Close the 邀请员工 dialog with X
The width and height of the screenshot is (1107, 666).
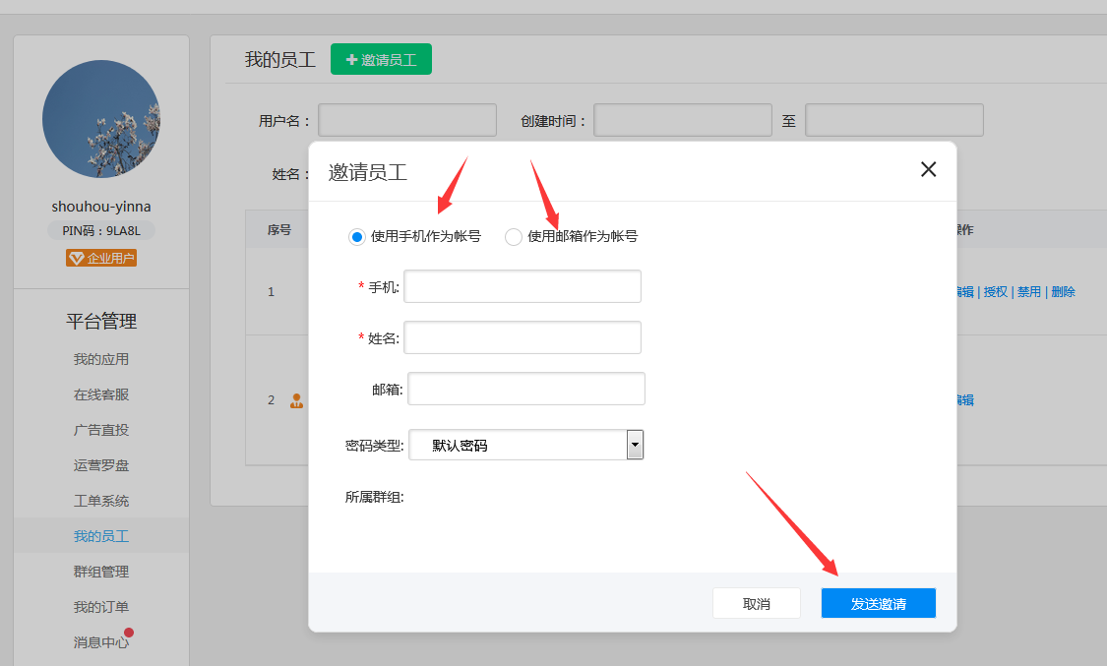[928, 169]
